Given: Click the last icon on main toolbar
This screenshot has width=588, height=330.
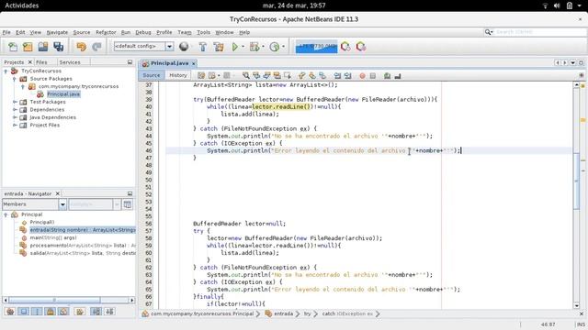Looking at the screenshot, I should [x=361, y=47].
